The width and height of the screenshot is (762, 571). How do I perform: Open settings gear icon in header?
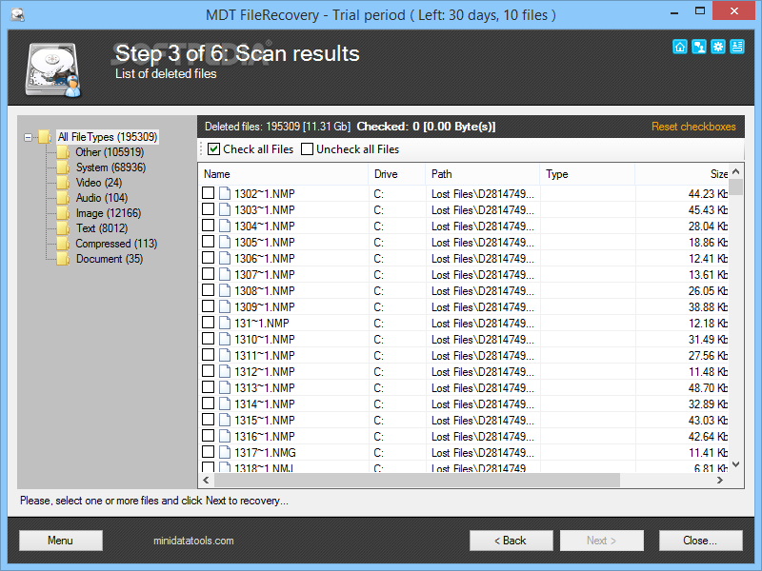(718, 47)
